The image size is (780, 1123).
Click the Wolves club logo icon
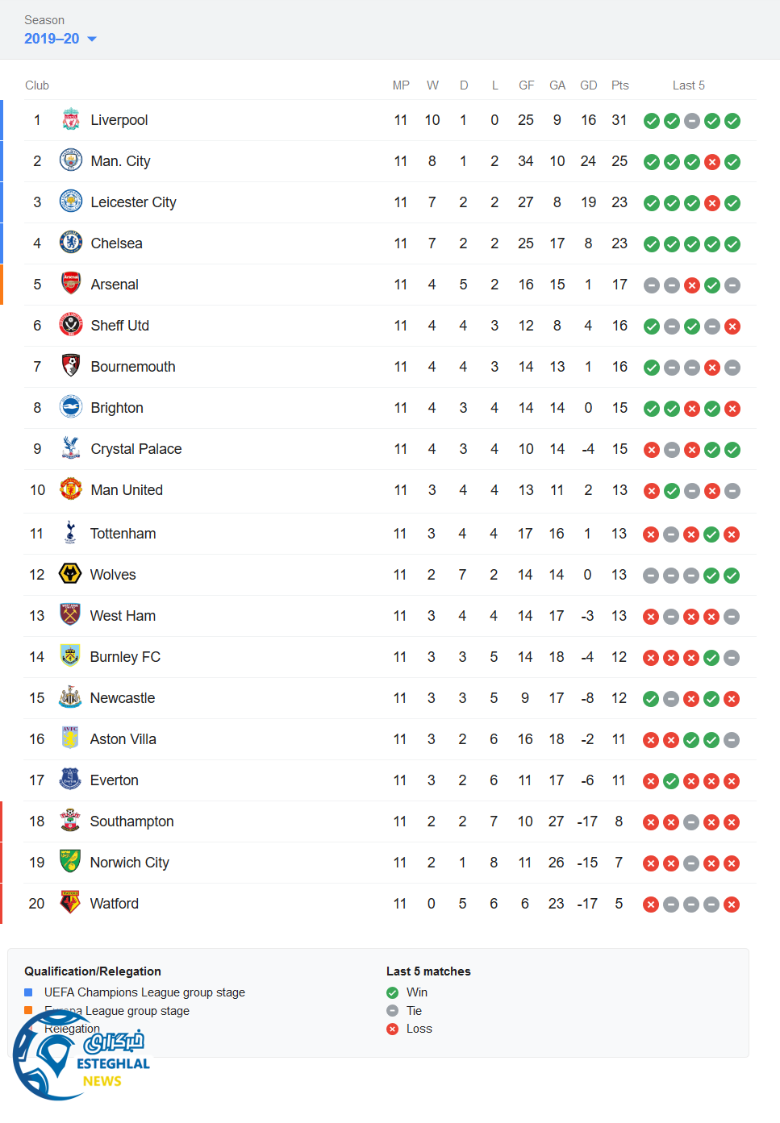click(x=70, y=575)
